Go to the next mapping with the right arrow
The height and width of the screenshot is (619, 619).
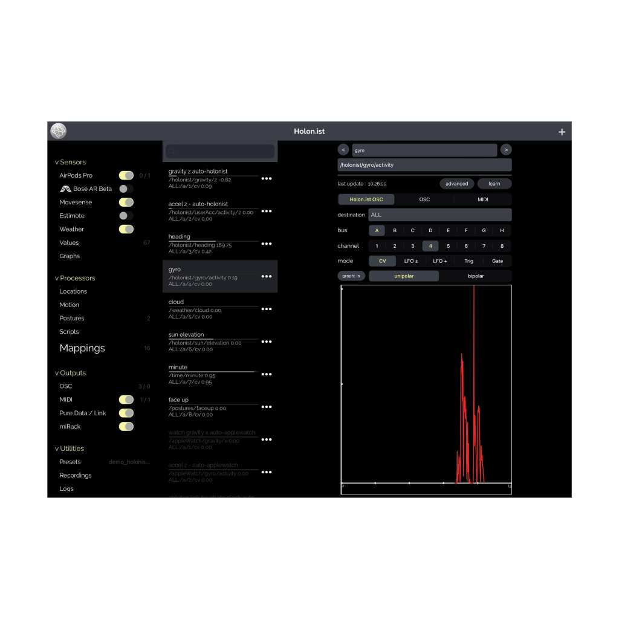click(x=506, y=149)
